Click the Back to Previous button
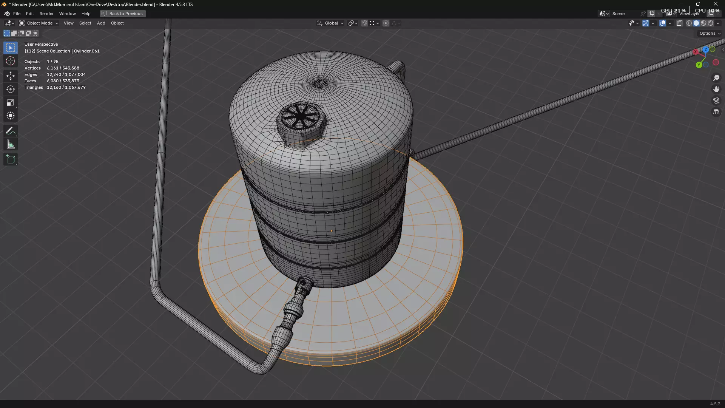Image resolution: width=725 pixels, height=408 pixels. 123,14
